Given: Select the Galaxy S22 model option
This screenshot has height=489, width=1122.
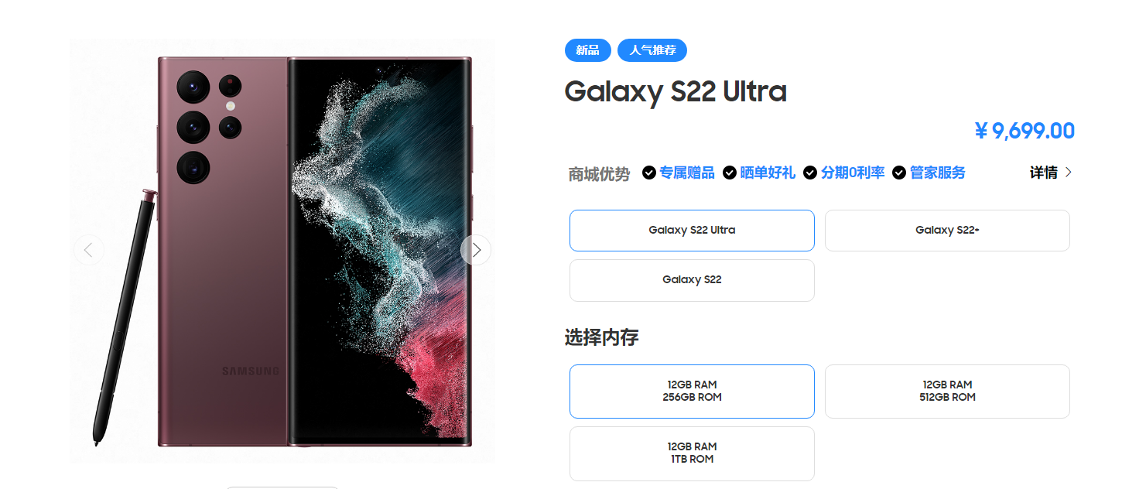Looking at the screenshot, I should 692,280.
